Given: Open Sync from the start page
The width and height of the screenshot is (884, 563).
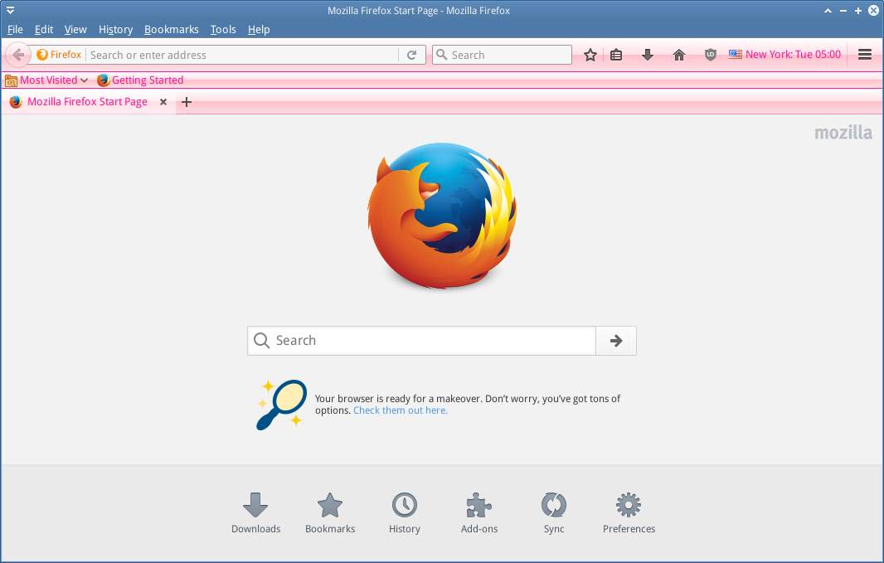Looking at the screenshot, I should click(554, 513).
